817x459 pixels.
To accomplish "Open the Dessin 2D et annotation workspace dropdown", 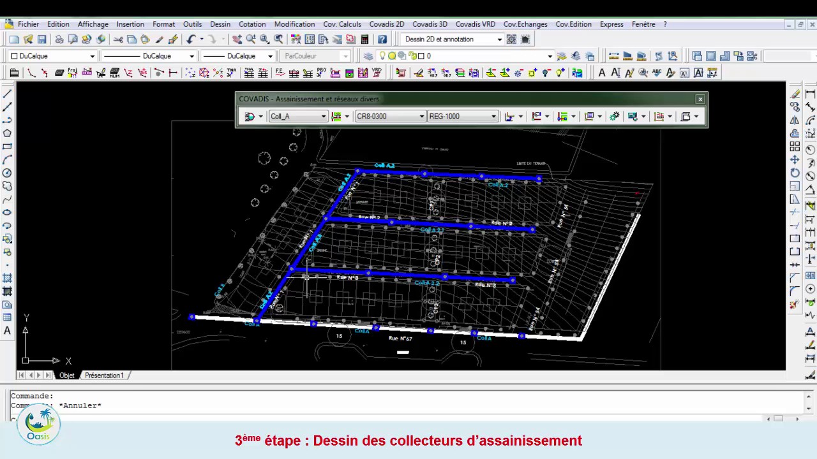I will coord(499,40).
